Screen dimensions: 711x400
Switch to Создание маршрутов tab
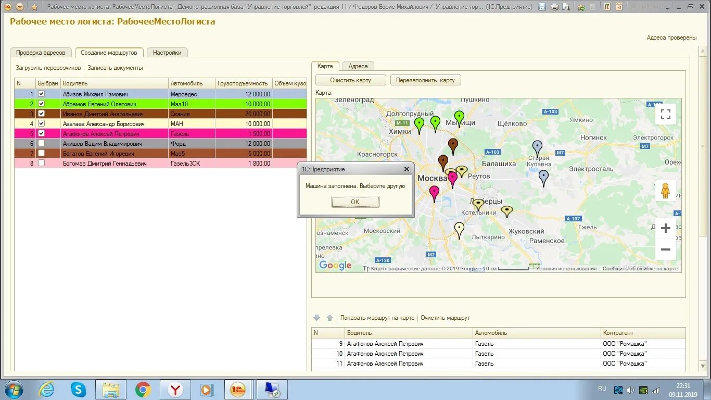(109, 53)
